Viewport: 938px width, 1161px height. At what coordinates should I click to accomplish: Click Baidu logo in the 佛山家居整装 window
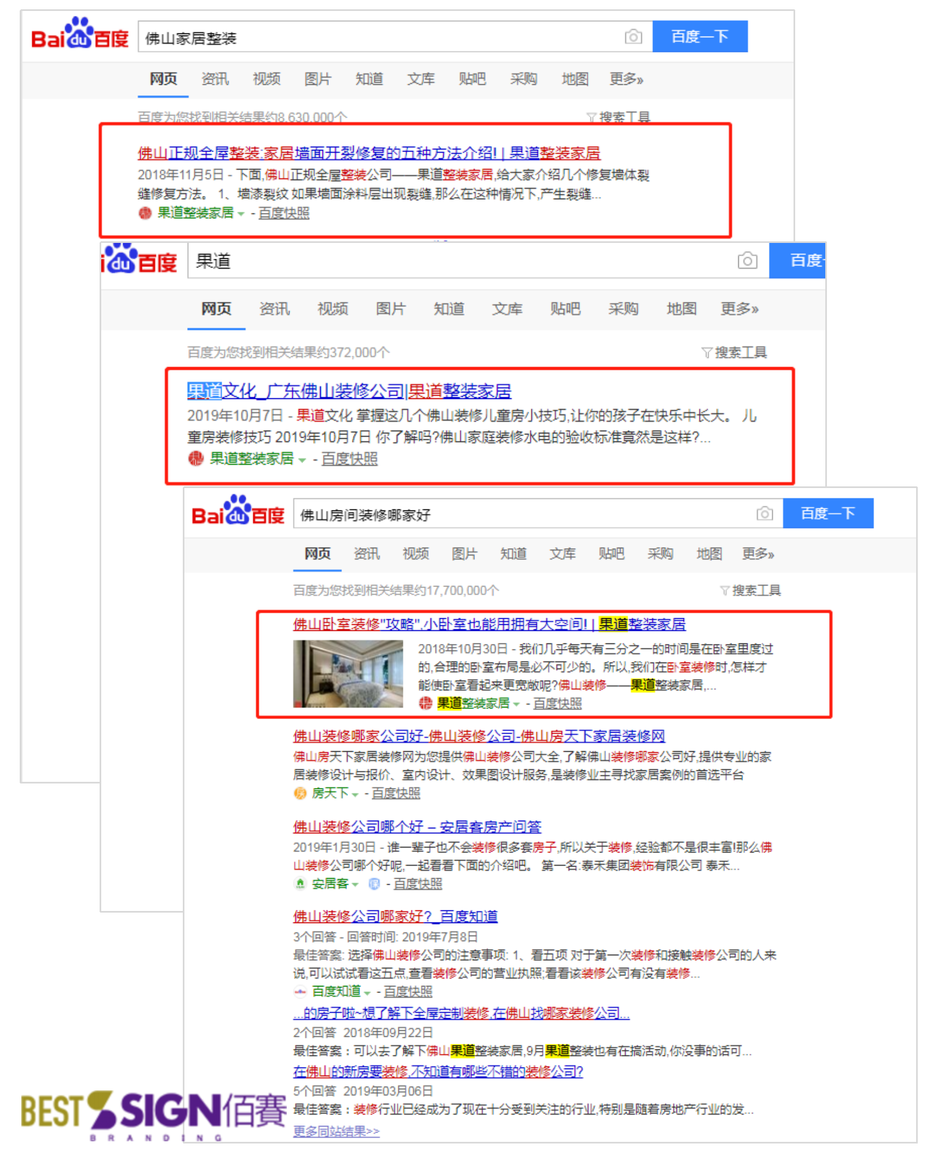coord(80,34)
